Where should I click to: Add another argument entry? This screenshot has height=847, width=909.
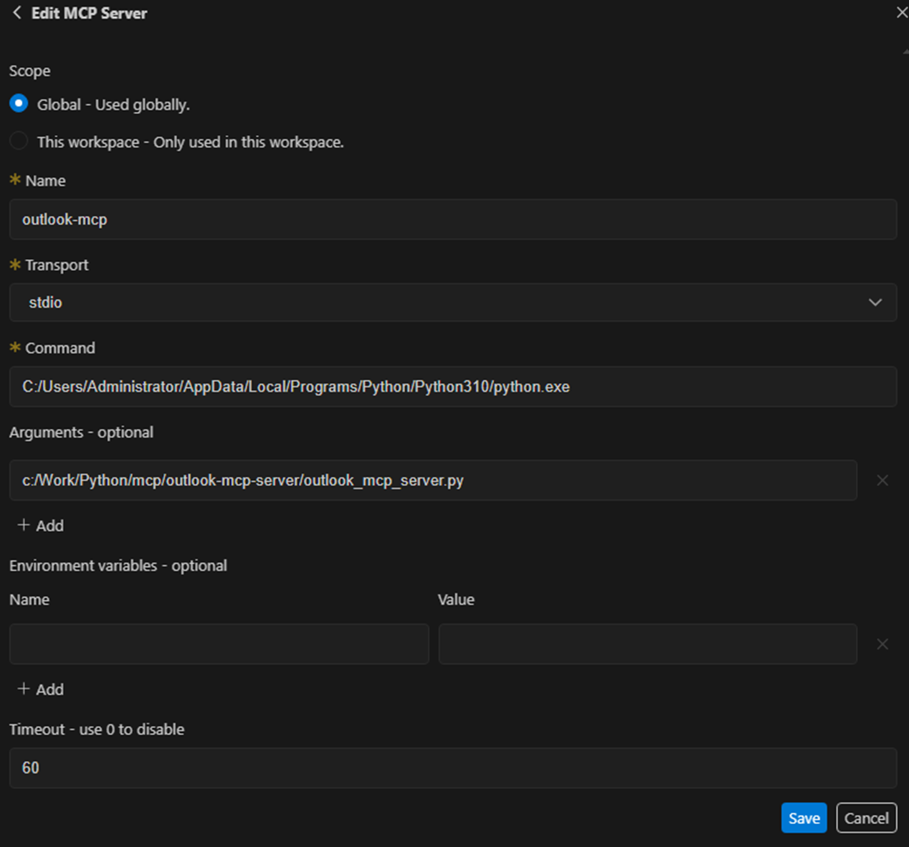pos(41,526)
